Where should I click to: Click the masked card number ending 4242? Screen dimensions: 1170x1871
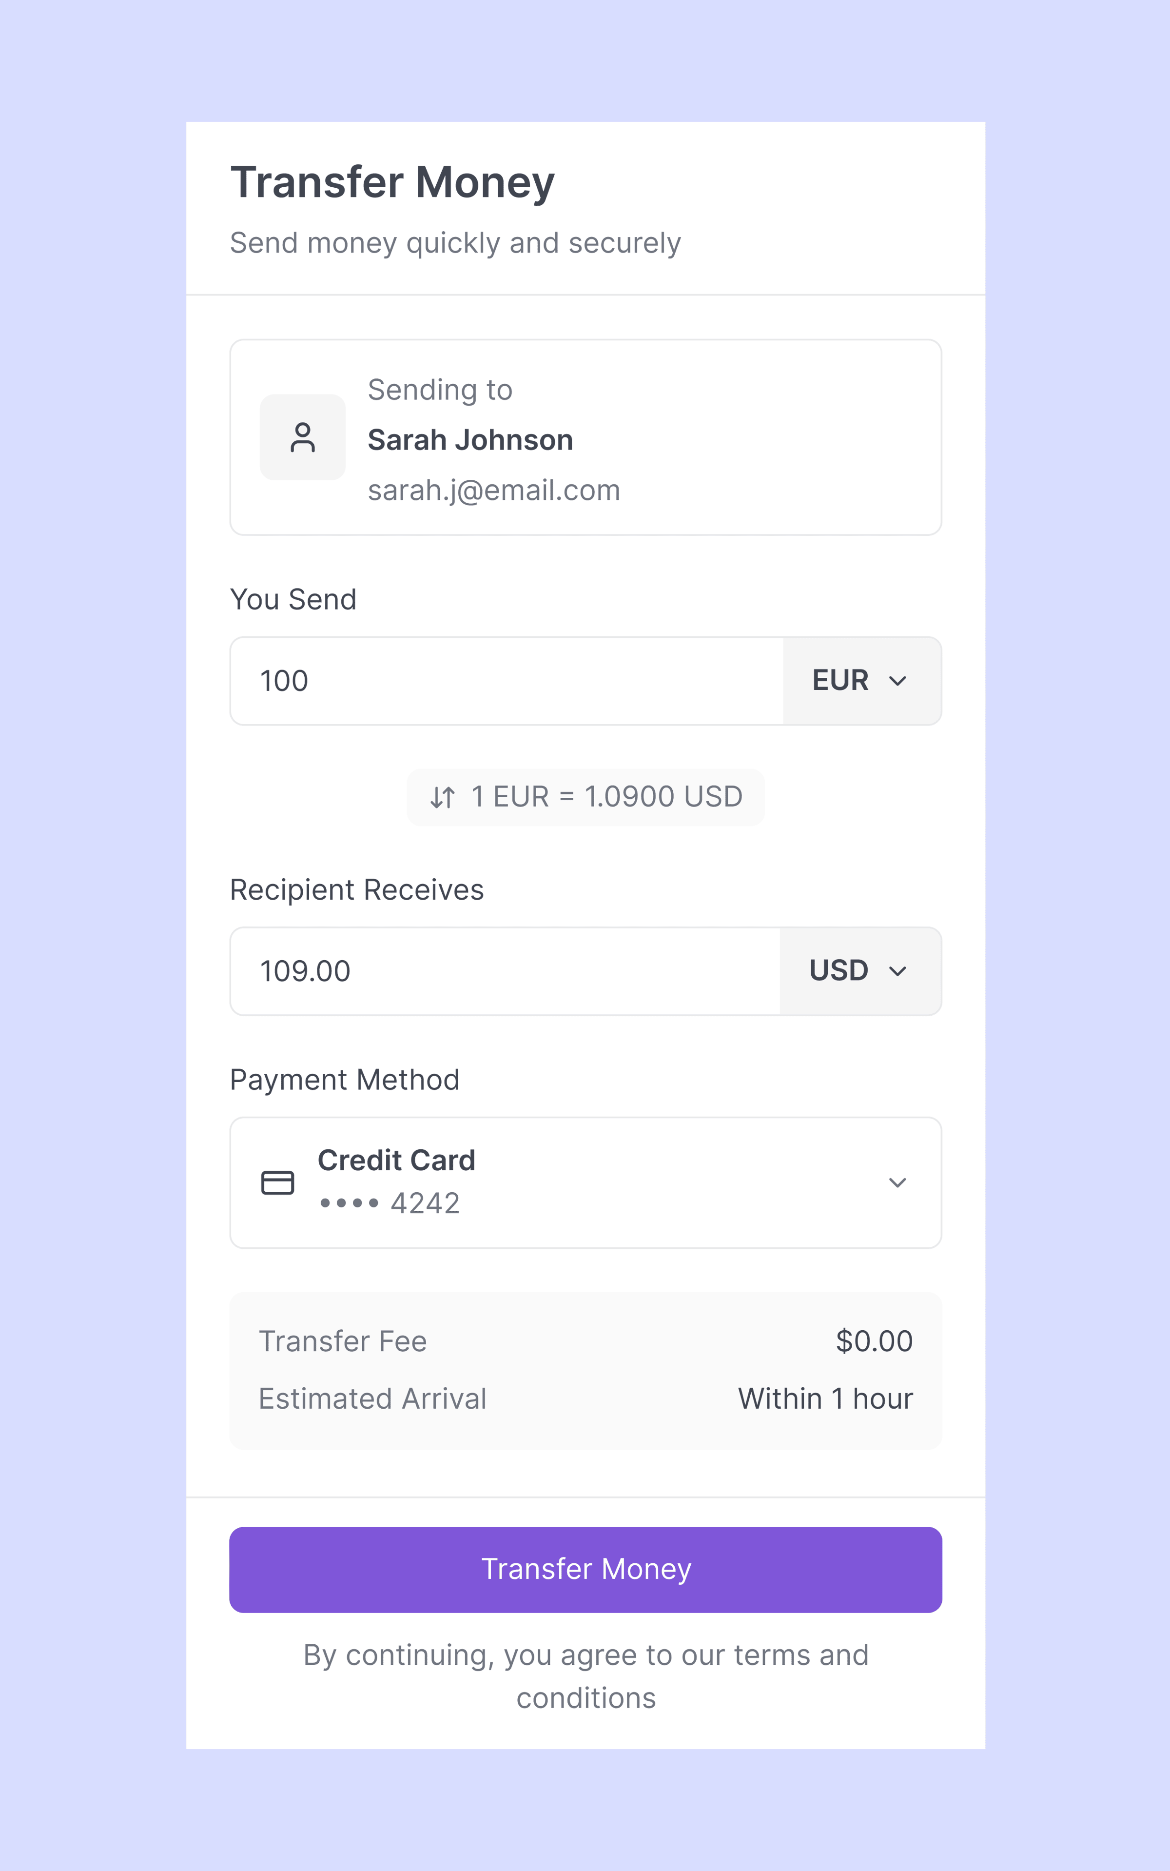(389, 1203)
